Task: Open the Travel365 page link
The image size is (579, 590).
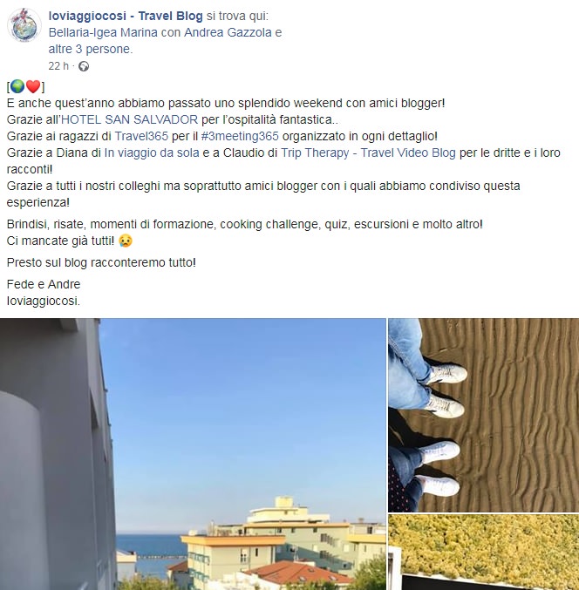Action: pos(141,136)
